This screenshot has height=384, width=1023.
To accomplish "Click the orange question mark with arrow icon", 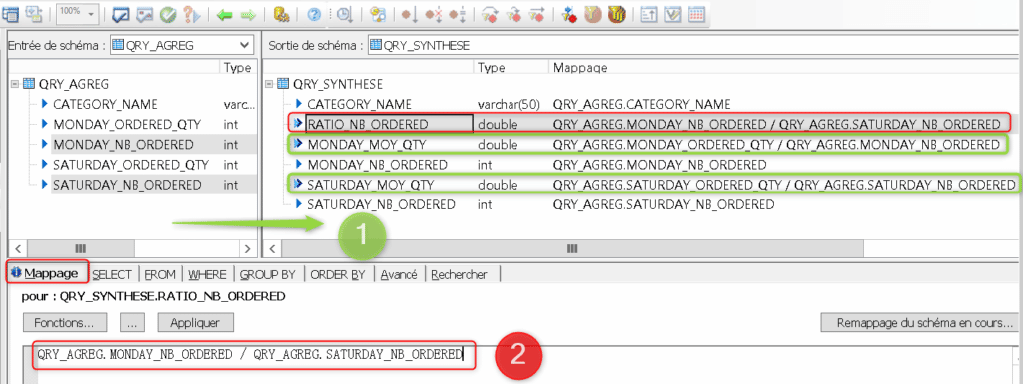I will point(191,14).
